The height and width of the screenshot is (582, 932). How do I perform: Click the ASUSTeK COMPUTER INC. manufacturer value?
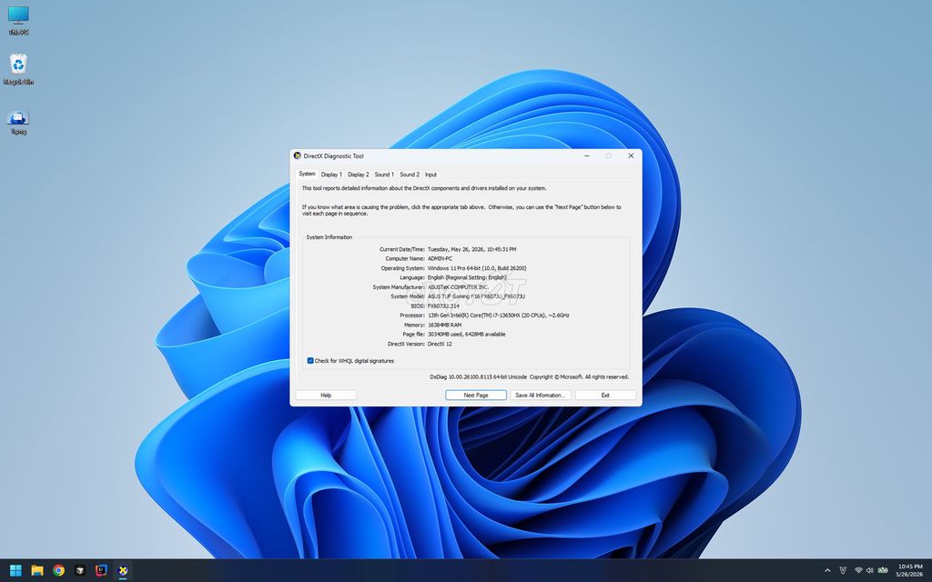(x=459, y=287)
